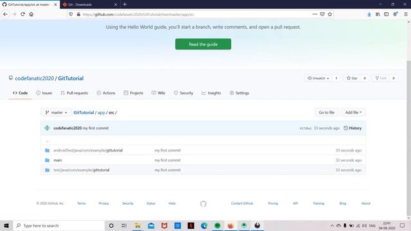Open the Windows Start menu
The height and width of the screenshot is (231, 411).
(x=6, y=225)
